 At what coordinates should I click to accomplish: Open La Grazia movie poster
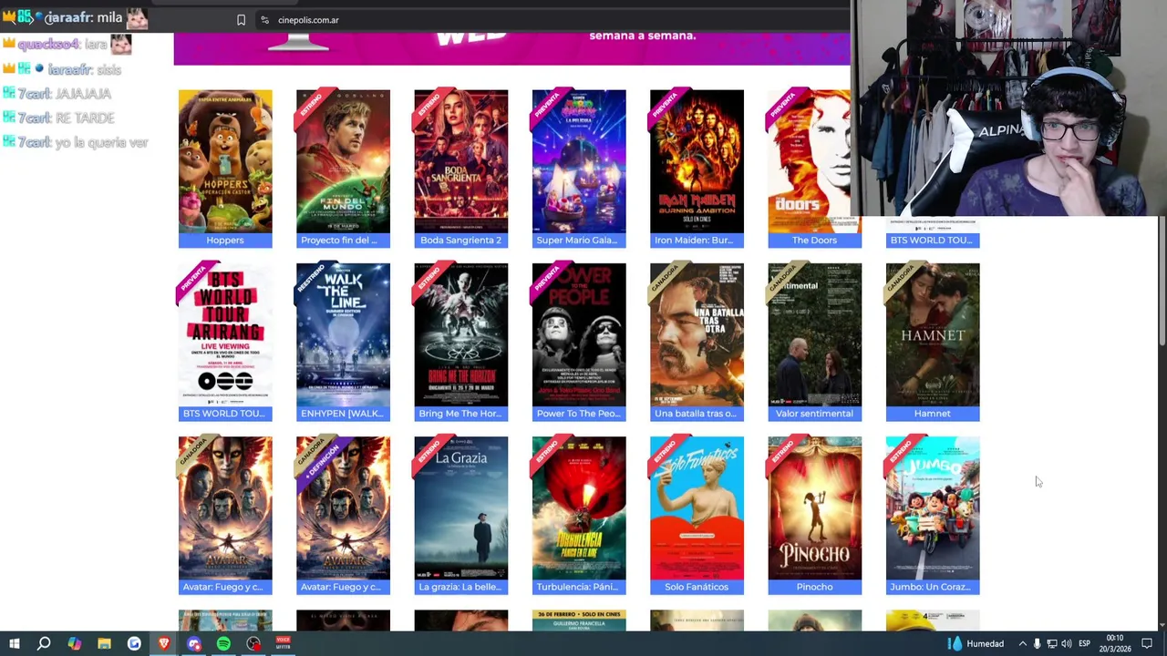pos(460,507)
